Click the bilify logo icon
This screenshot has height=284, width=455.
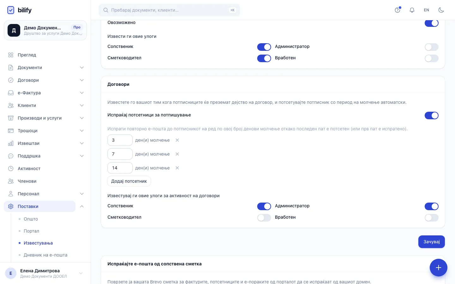pos(11,10)
